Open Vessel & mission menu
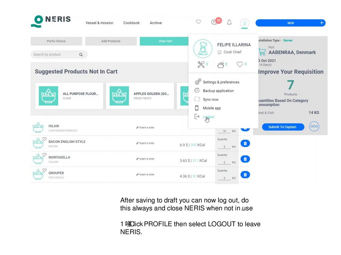This screenshot has height=255, width=341. 99,23
